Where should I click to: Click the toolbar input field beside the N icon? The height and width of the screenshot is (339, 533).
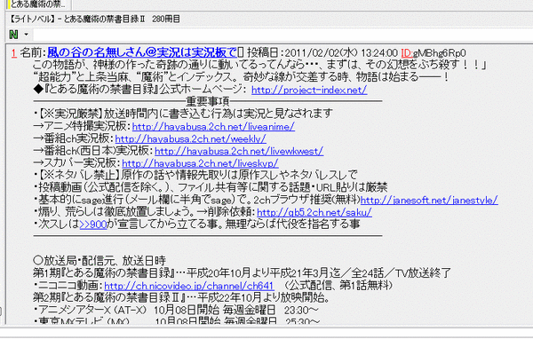(x=282, y=35)
